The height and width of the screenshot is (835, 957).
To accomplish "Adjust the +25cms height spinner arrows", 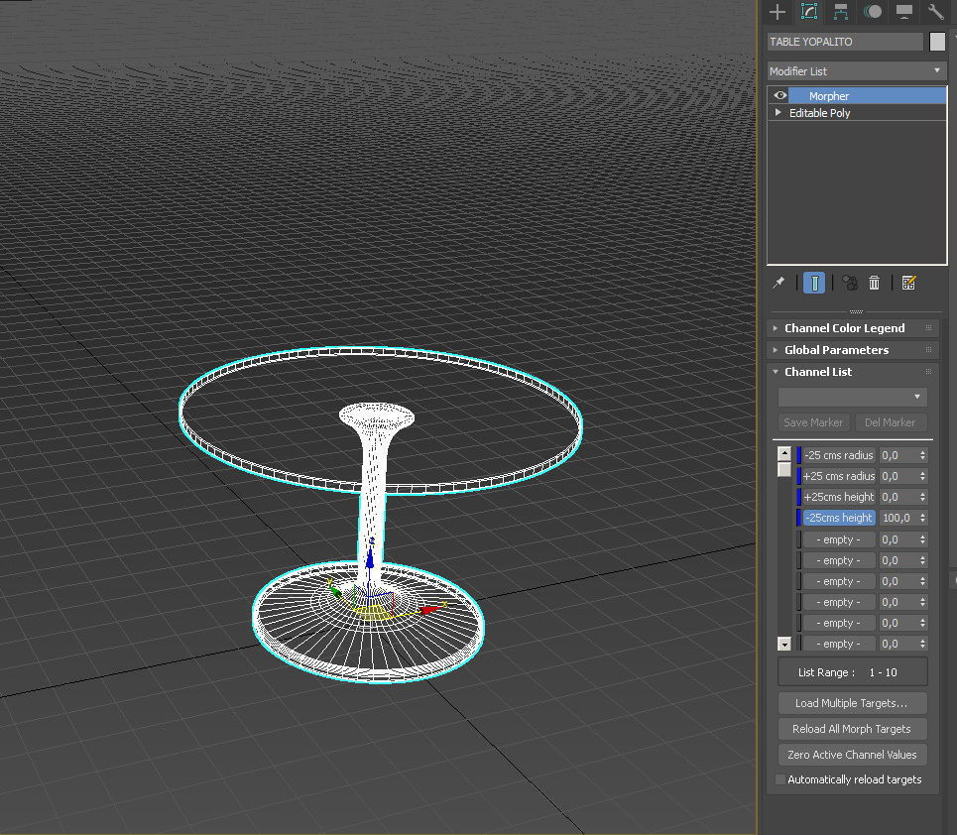I will (x=923, y=497).
